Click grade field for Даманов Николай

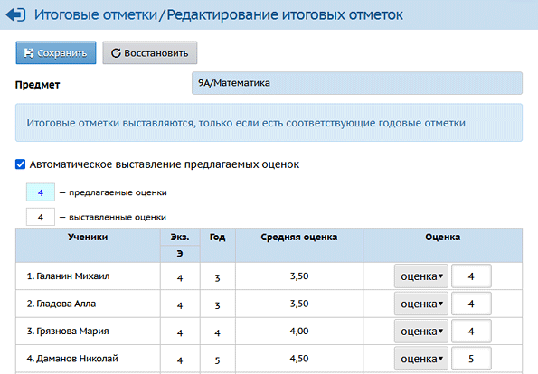[471, 359]
